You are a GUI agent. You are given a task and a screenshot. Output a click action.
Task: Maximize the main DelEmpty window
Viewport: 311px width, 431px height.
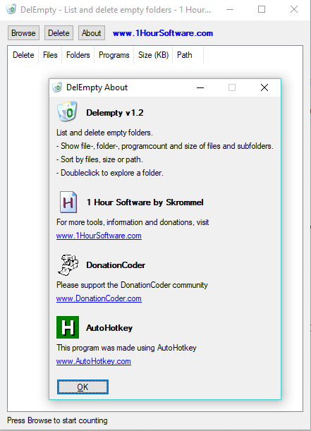262,9
